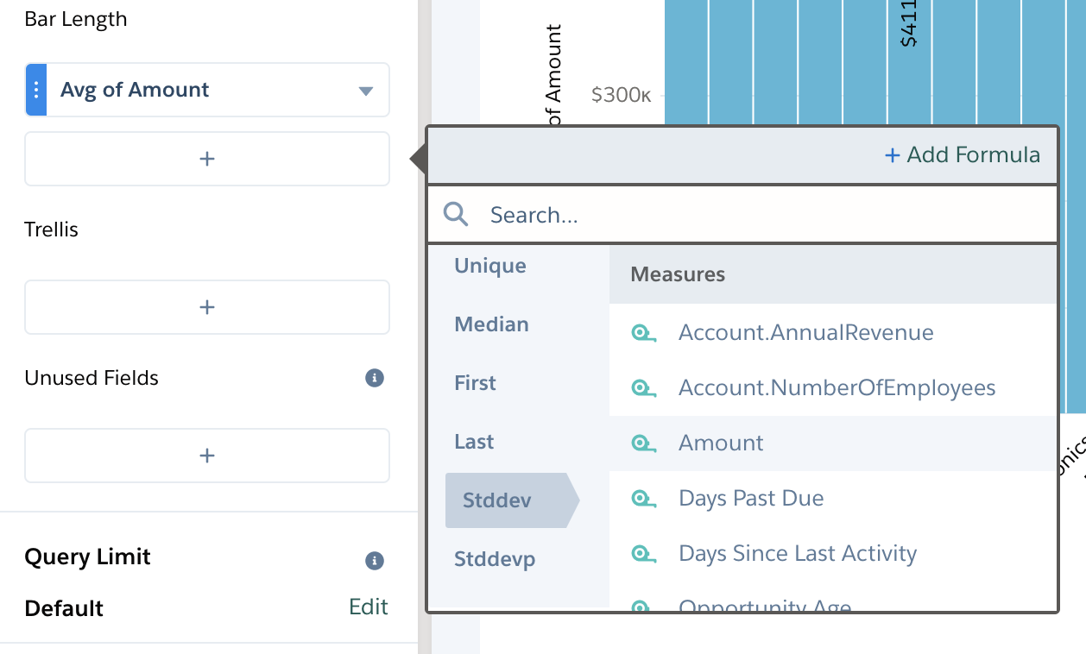Screen dimensions: 1086x654
Task: Click Add Formula in the measure picker
Action: point(961,155)
